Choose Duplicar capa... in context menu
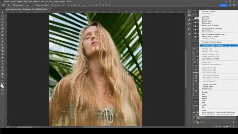The width and height of the screenshot is (238, 134). coord(207,21)
